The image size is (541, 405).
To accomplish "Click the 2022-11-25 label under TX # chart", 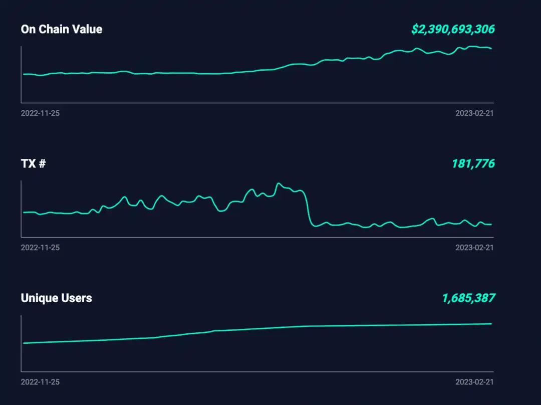I will point(40,248).
